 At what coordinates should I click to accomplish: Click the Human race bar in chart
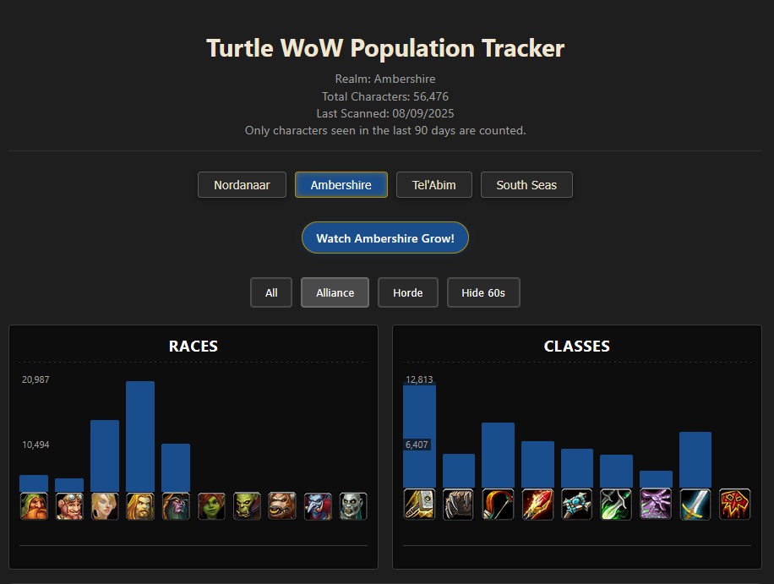tap(140, 436)
